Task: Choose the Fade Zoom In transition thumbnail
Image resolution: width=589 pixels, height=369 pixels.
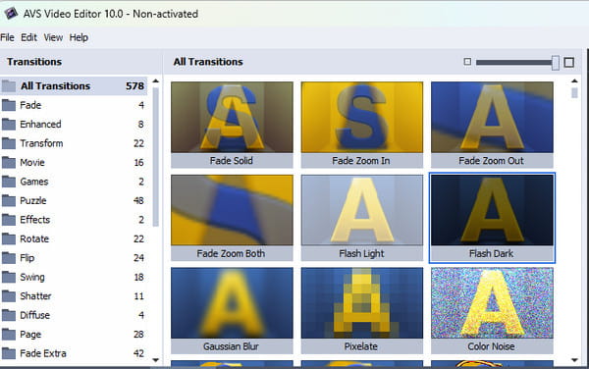Action: coord(361,125)
